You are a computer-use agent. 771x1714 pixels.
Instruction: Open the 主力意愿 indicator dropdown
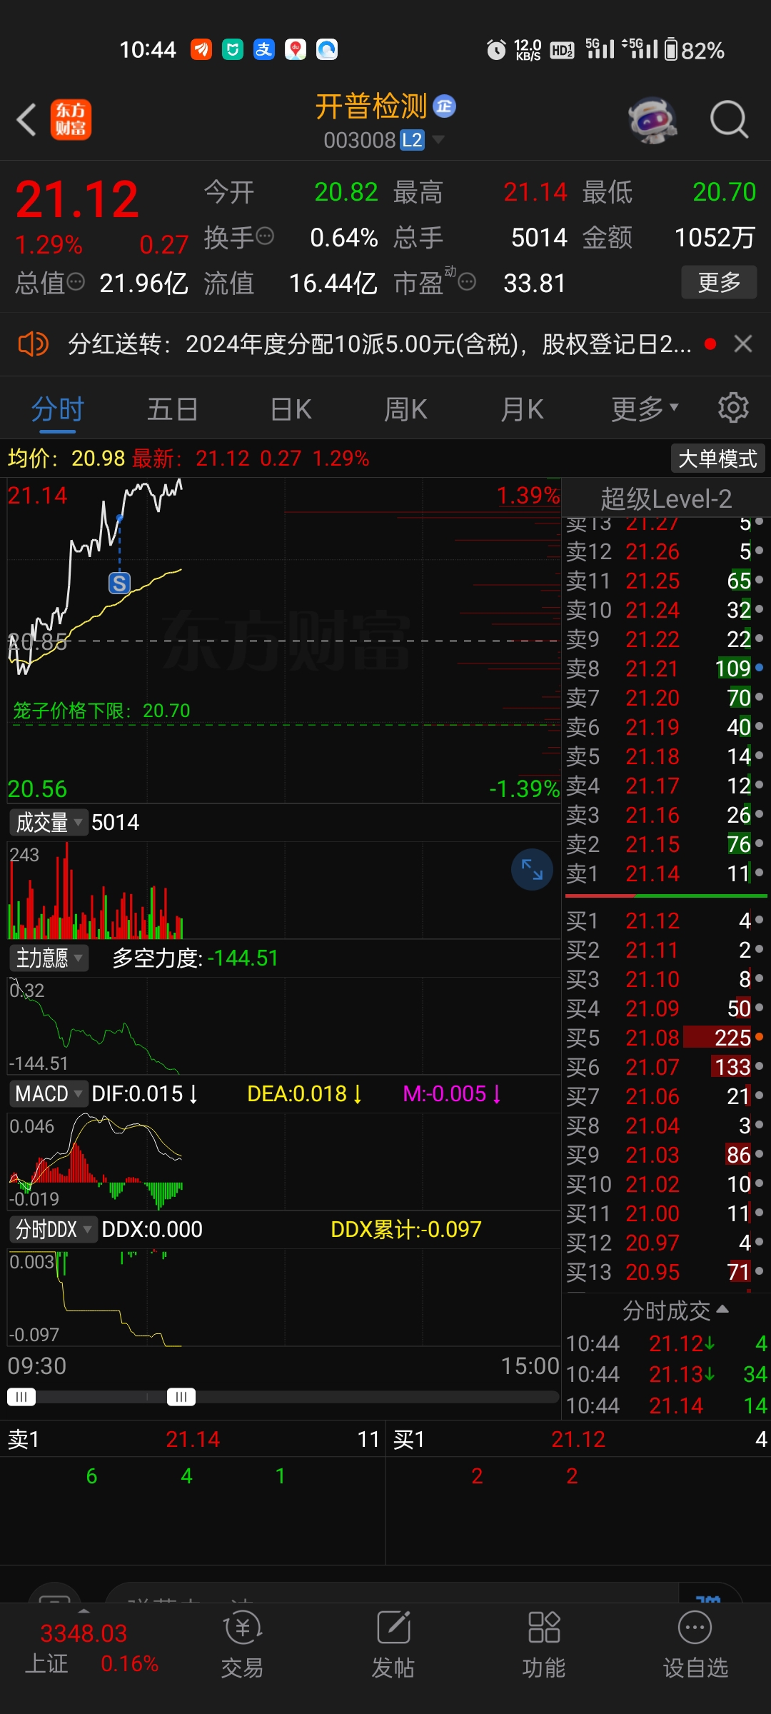pos(48,958)
